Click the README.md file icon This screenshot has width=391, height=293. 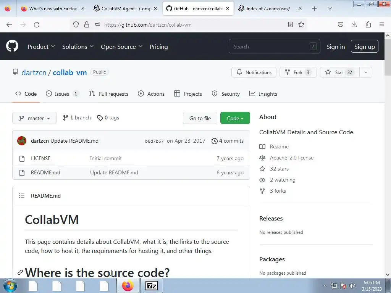(22, 173)
